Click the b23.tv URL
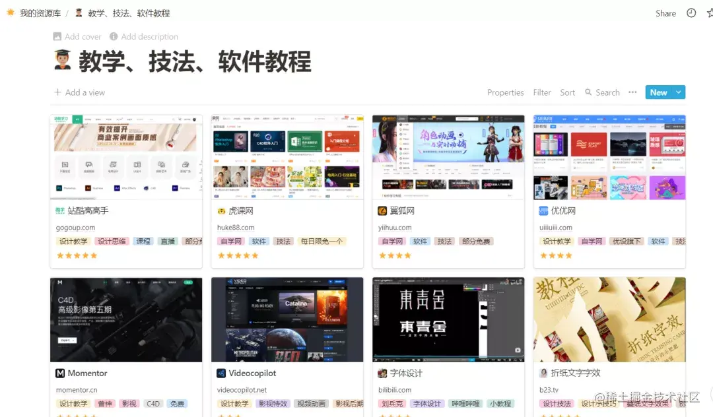This screenshot has height=417, width=713. coord(549,390)
